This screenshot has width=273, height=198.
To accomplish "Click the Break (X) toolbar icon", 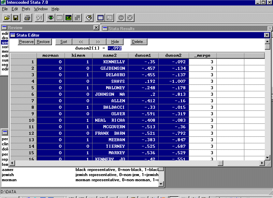I will pos(130,18).
